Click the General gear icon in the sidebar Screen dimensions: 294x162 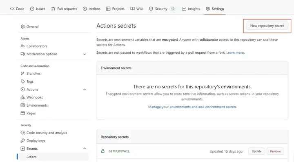tap(23, 26)
